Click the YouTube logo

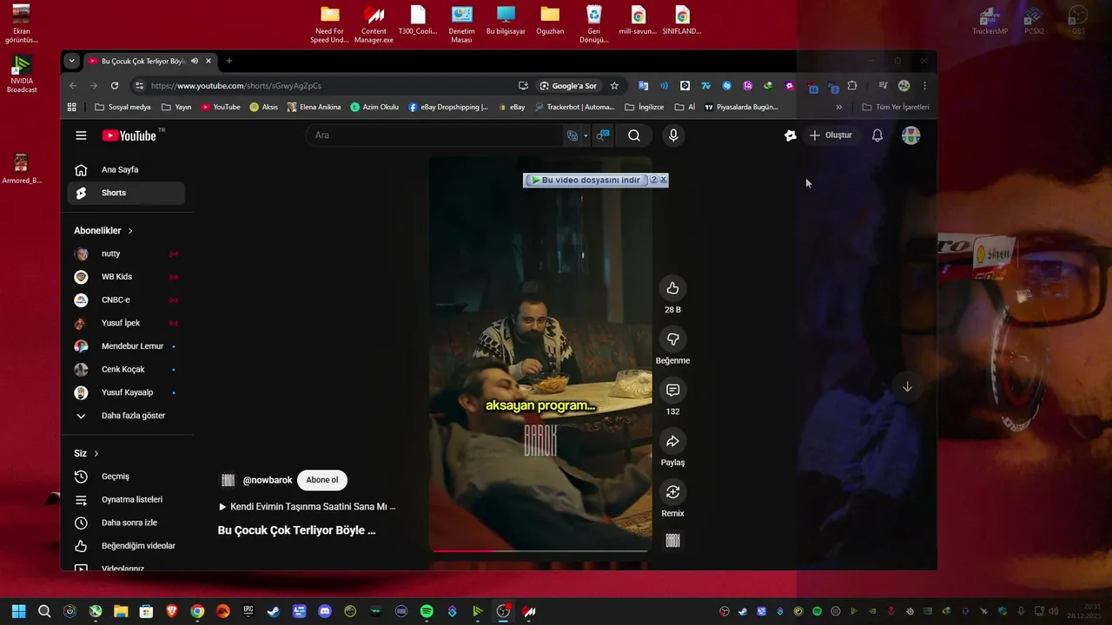tap(129, 135)
